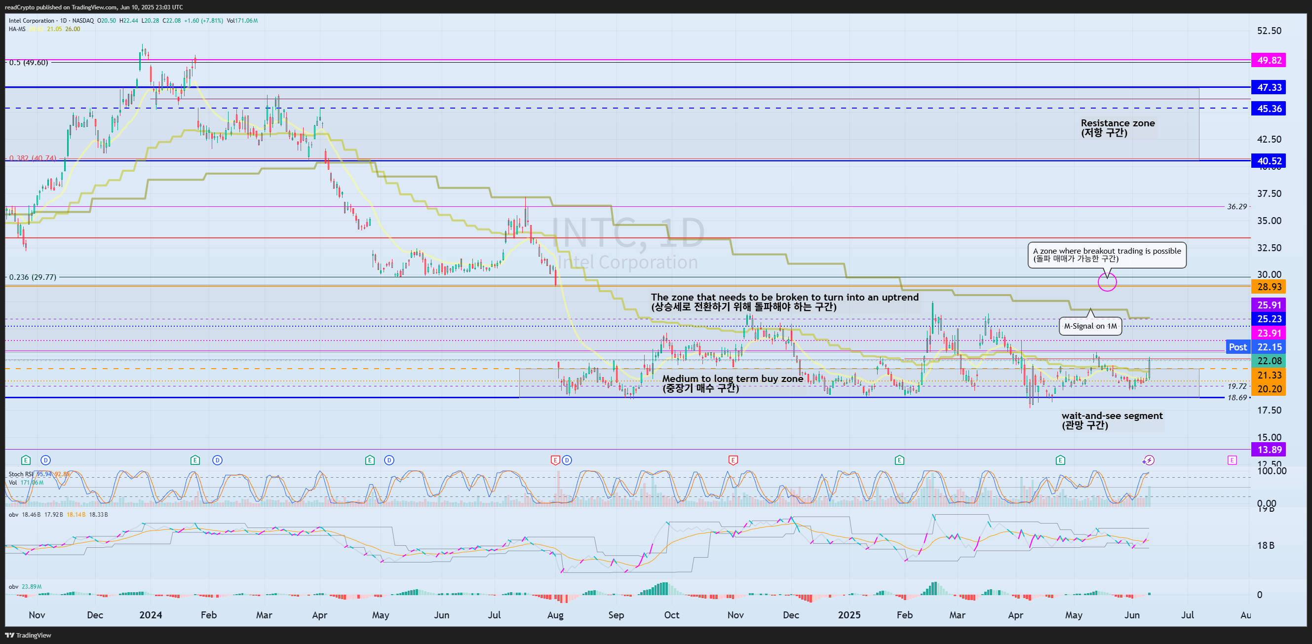
Task: Click the Vol 171.06M legend in the Stoch pane
Action: [x=27, y=482]
